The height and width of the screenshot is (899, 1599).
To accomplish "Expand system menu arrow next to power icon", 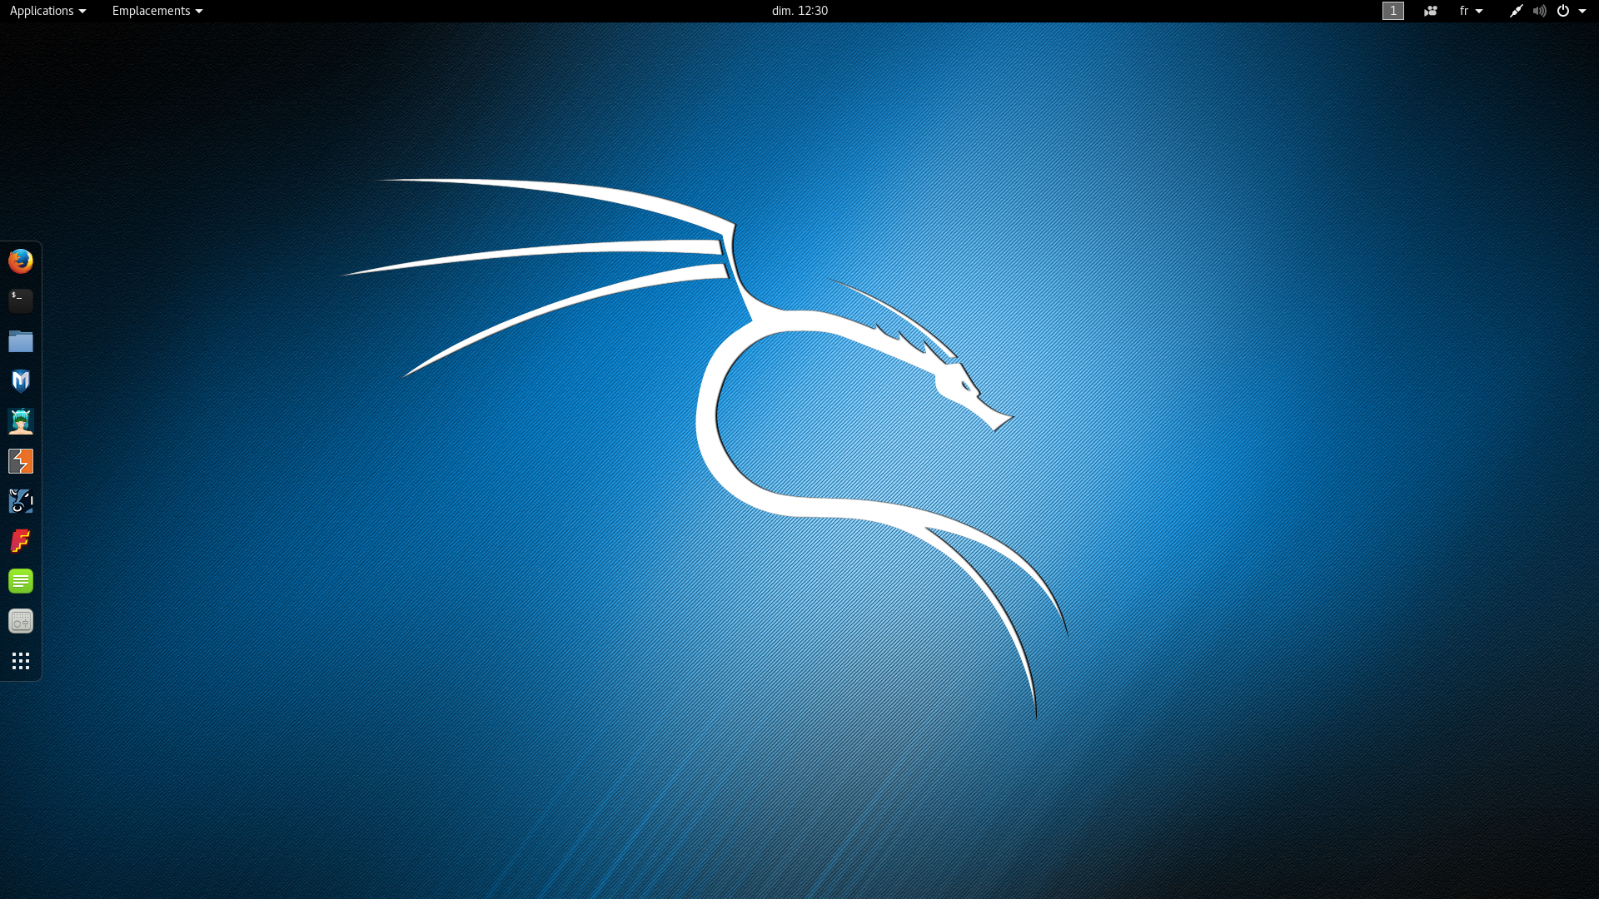I will (1582, 11).
